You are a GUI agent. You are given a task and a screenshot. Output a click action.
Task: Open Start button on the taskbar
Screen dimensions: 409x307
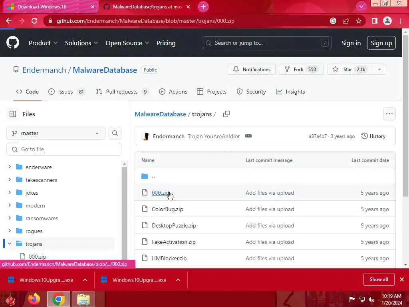(10, 299)
